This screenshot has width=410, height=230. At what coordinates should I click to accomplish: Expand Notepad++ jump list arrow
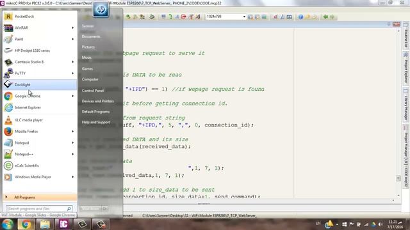(x=73, y=154)
